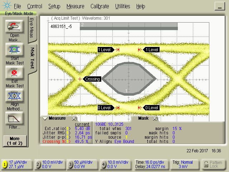Toggle channel 1 on or off

click(5, 164)
